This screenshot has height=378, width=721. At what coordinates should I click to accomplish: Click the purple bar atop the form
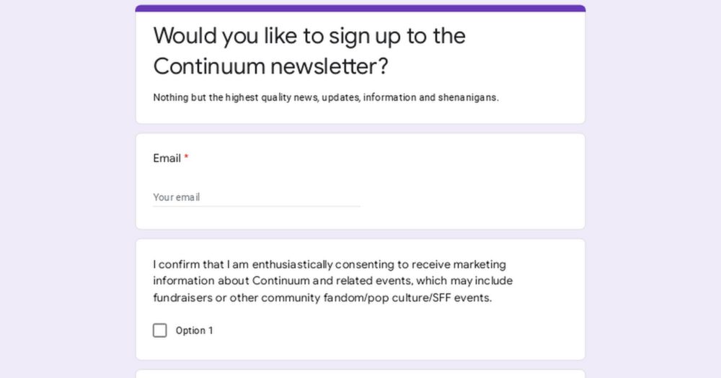pyautogui.click(x=360, y=9)
